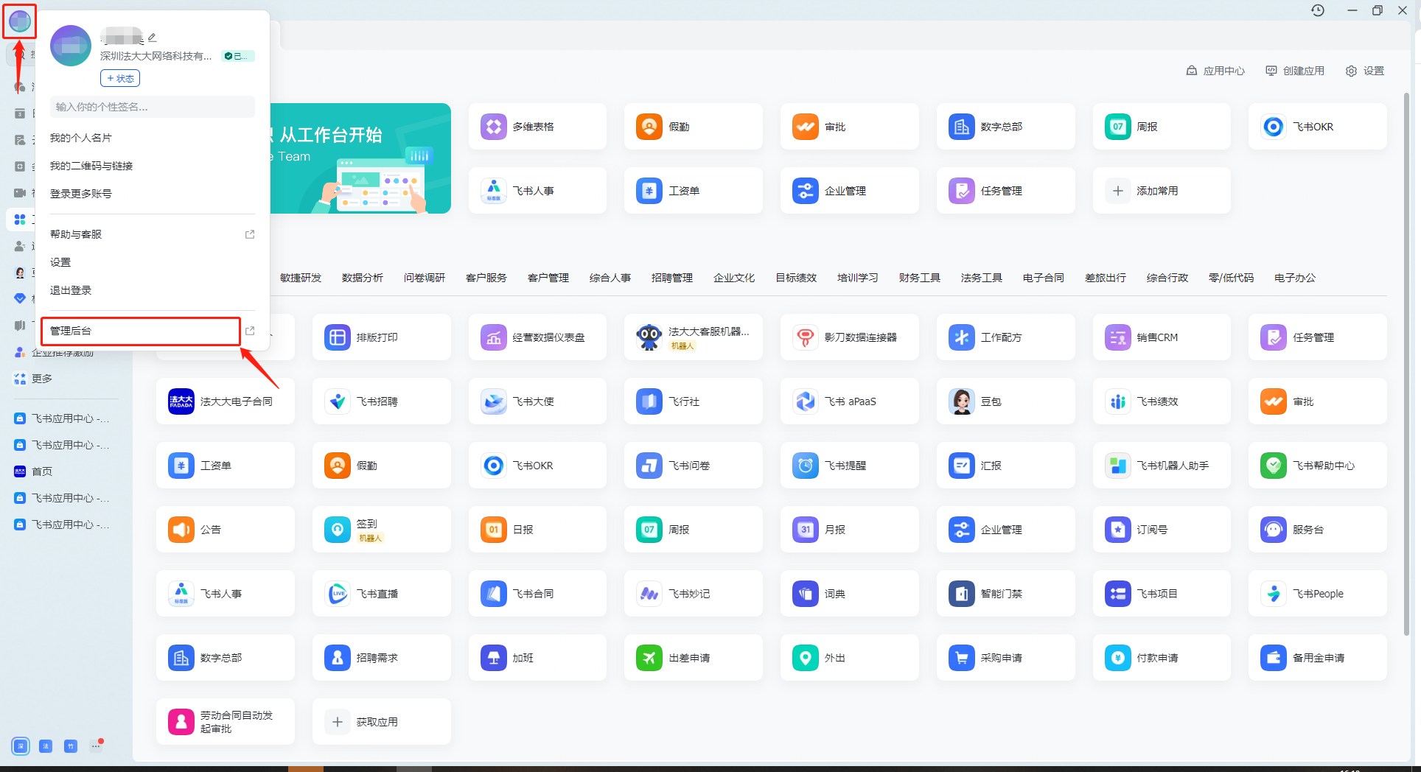Open 应用中心 at top right

click(1215, 71)
